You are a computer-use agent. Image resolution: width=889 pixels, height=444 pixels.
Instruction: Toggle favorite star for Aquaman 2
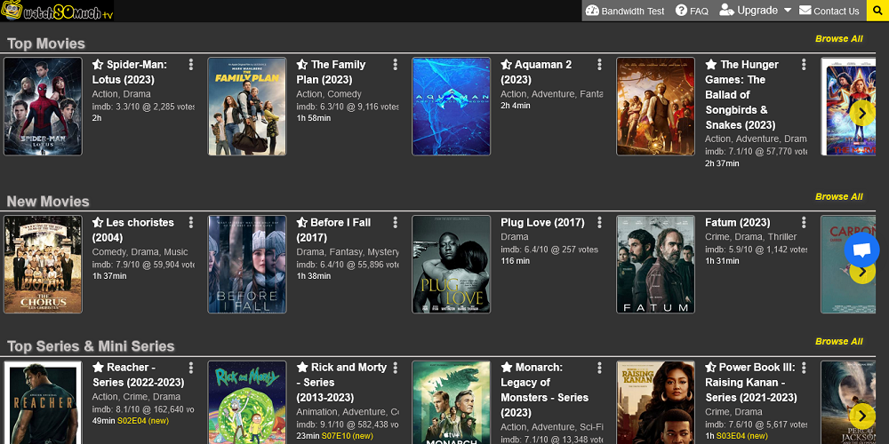coord(507,65)
